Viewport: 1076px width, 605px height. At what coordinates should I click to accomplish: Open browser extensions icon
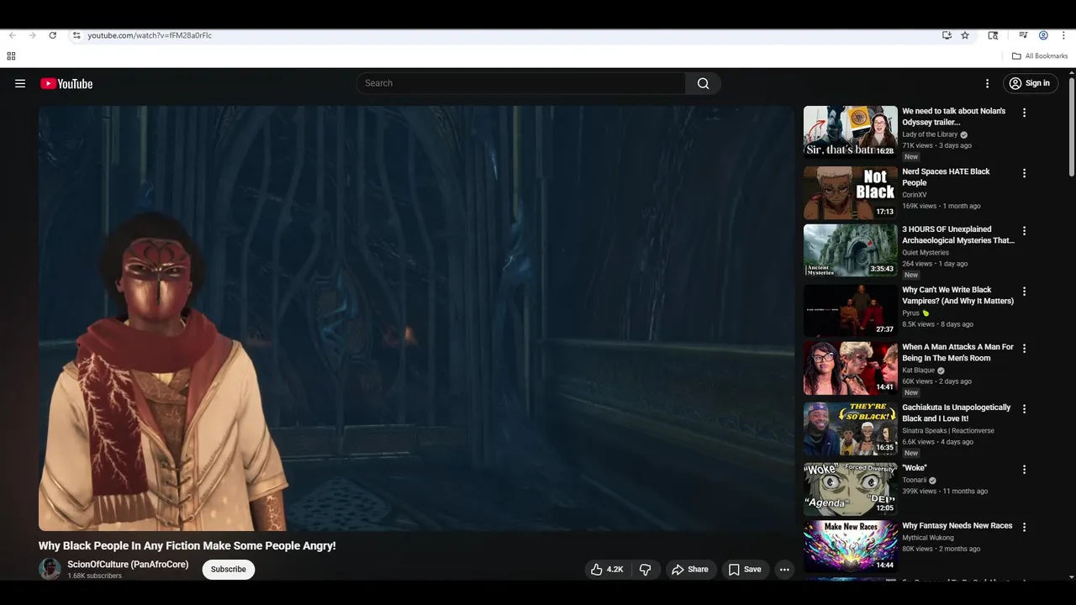tap(993, 35)
